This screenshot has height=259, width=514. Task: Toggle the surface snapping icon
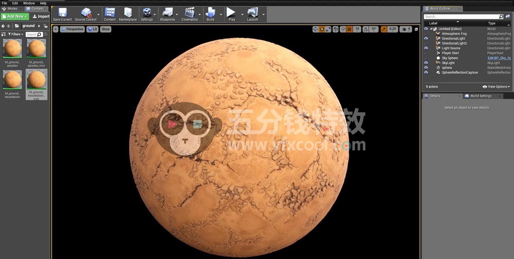(x=343, y=29)
